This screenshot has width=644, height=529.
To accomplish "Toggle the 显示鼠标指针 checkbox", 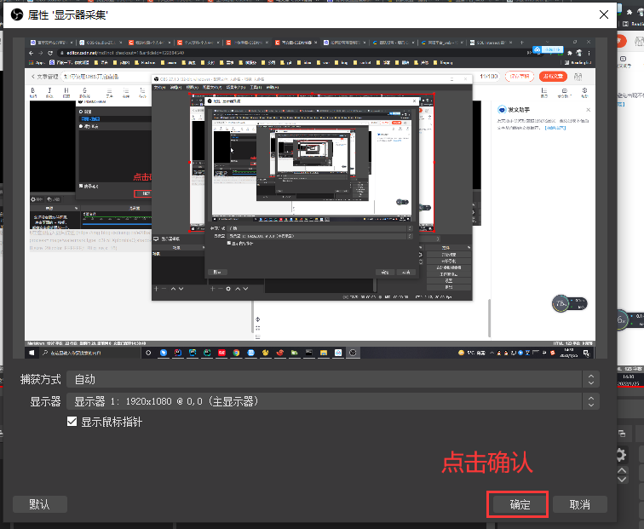I will click(72, 422).
